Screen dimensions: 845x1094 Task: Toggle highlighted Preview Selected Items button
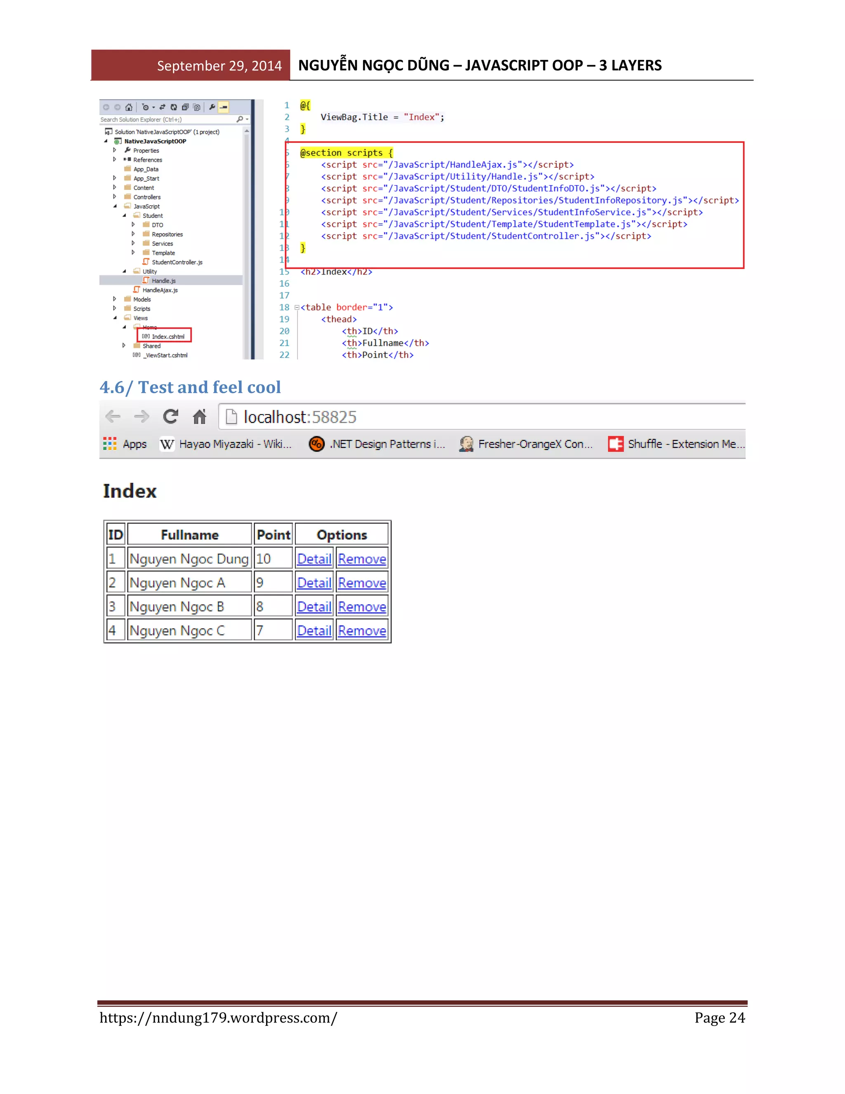[224, 107]
